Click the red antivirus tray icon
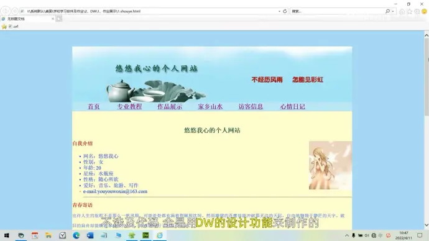Screen dimensions: 429x241 pos(388,235)
